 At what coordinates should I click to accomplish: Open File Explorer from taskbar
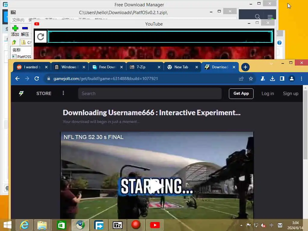click(x=42, y=225)
